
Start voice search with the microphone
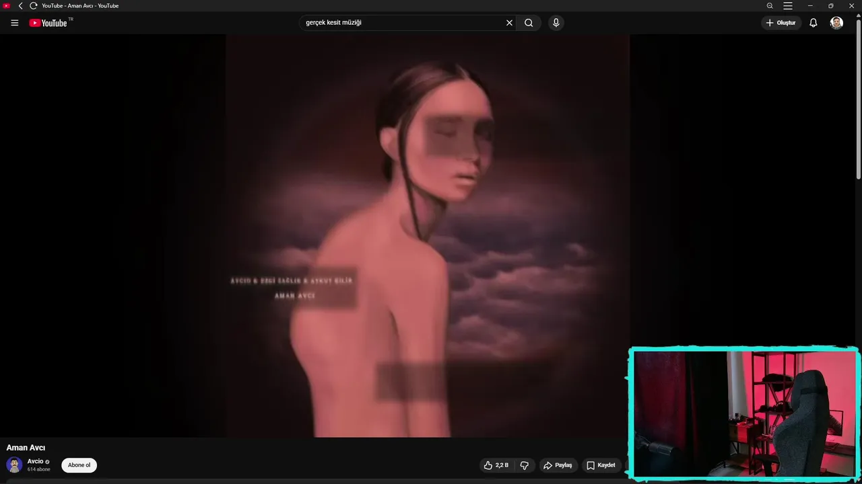tap(556, 23)
